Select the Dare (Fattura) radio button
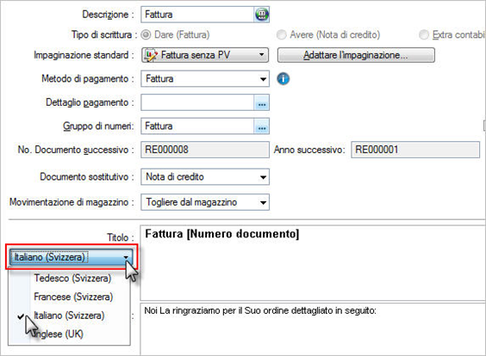The width and height of the screenshot is (486, 356). (x=146, y=34)
